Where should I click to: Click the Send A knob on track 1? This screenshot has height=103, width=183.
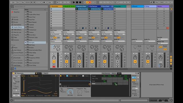[54, 47]
